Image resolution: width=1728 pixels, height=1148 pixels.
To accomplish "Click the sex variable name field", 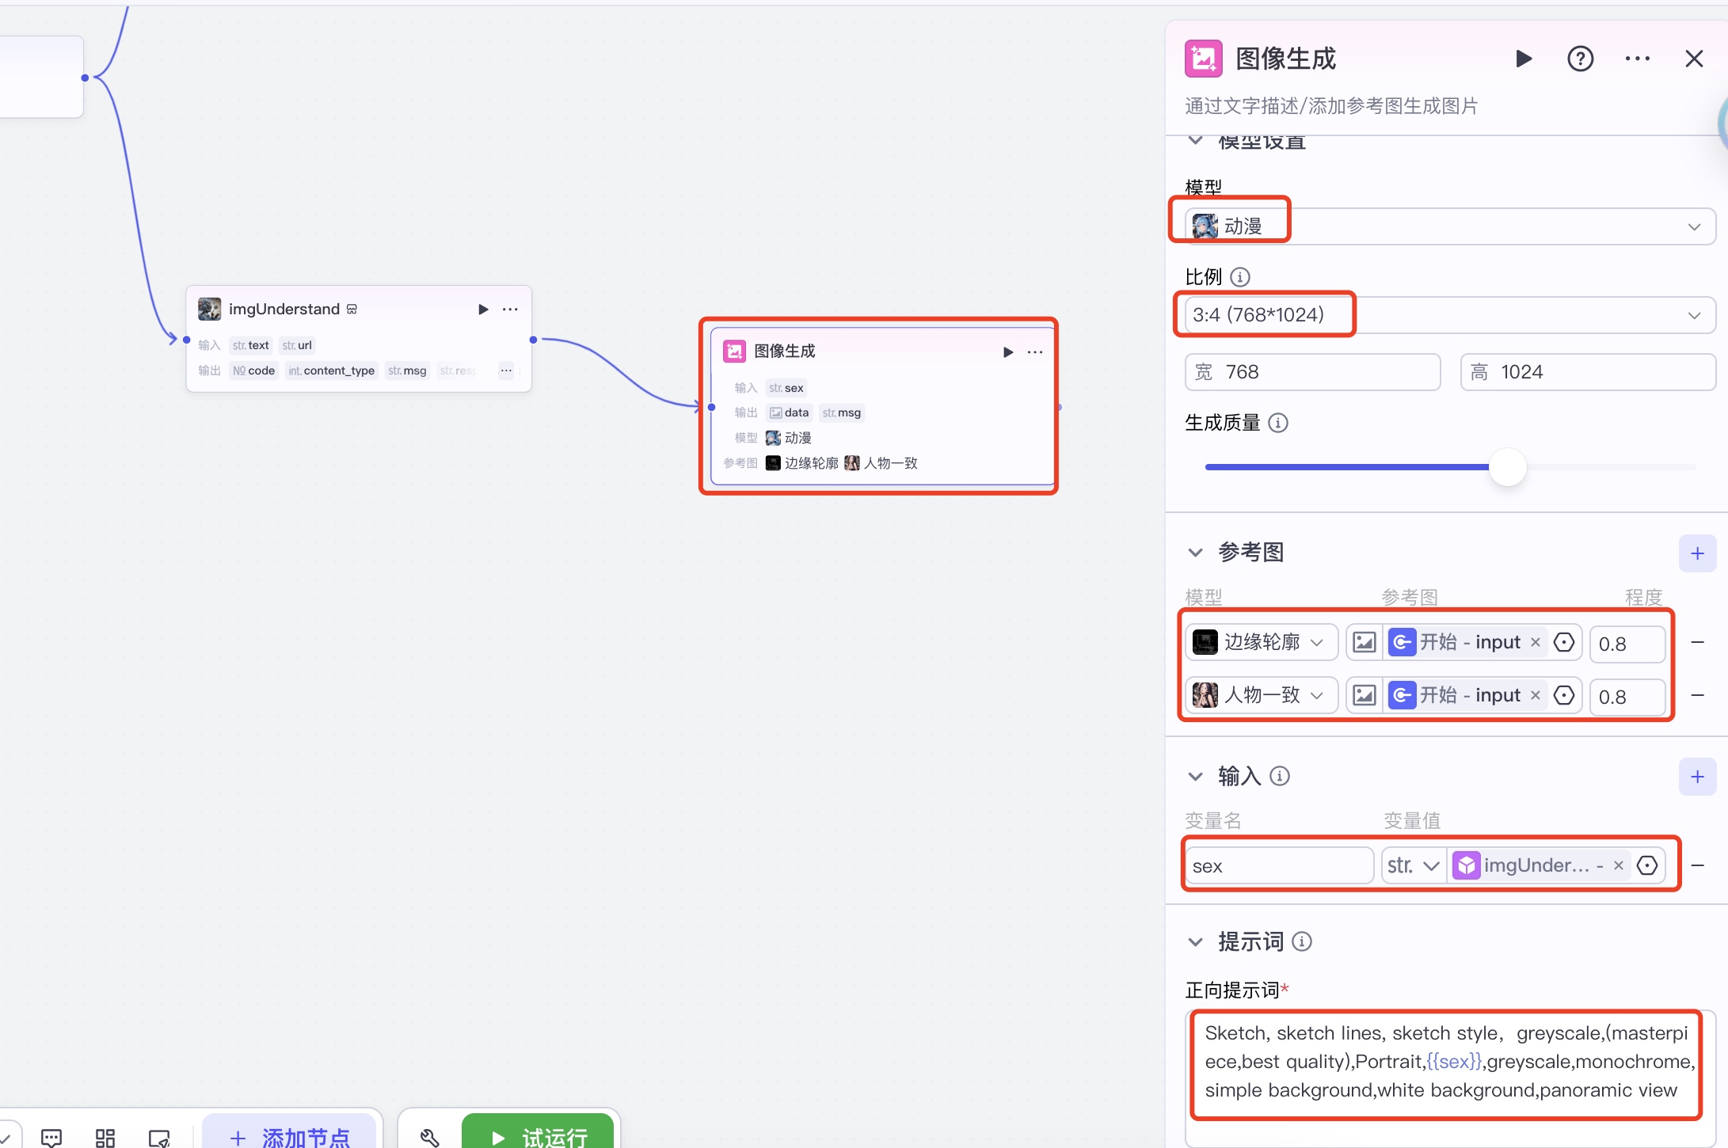I will coord(1279,866).
